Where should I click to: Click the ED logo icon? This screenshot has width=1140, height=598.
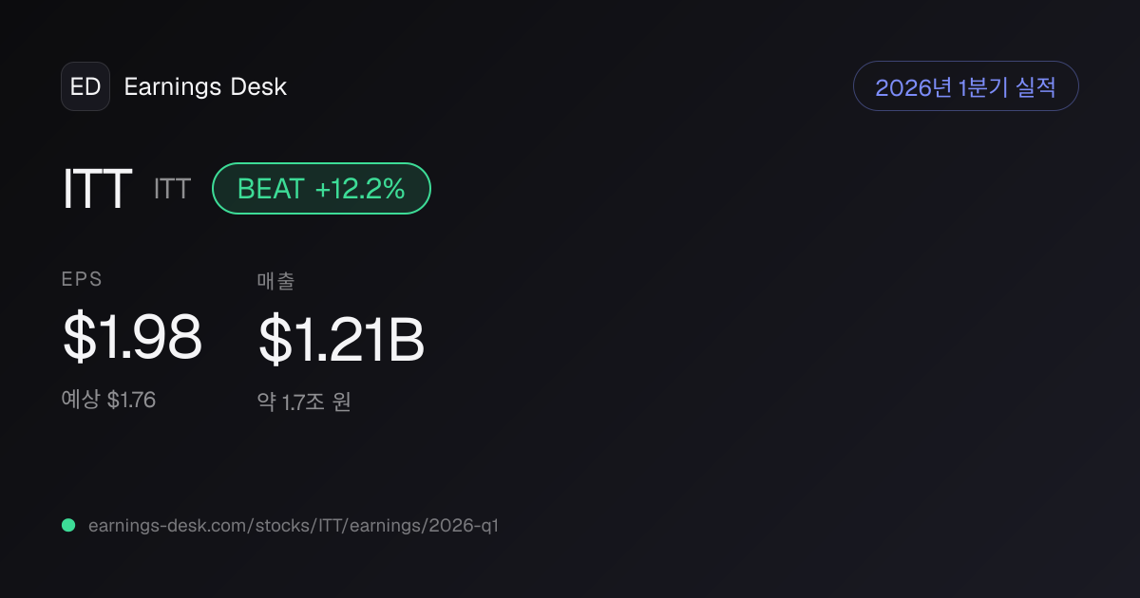pyautogui.click(x=85, y=86)
